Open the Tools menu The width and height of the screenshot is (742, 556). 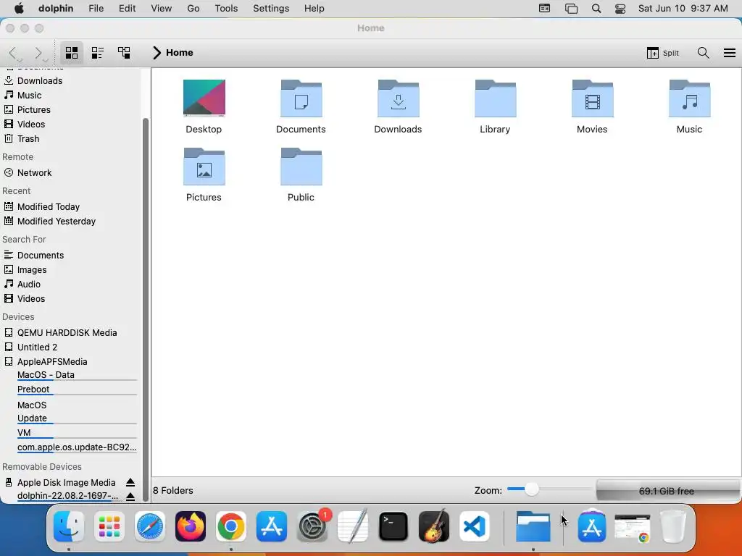[226, 9]
